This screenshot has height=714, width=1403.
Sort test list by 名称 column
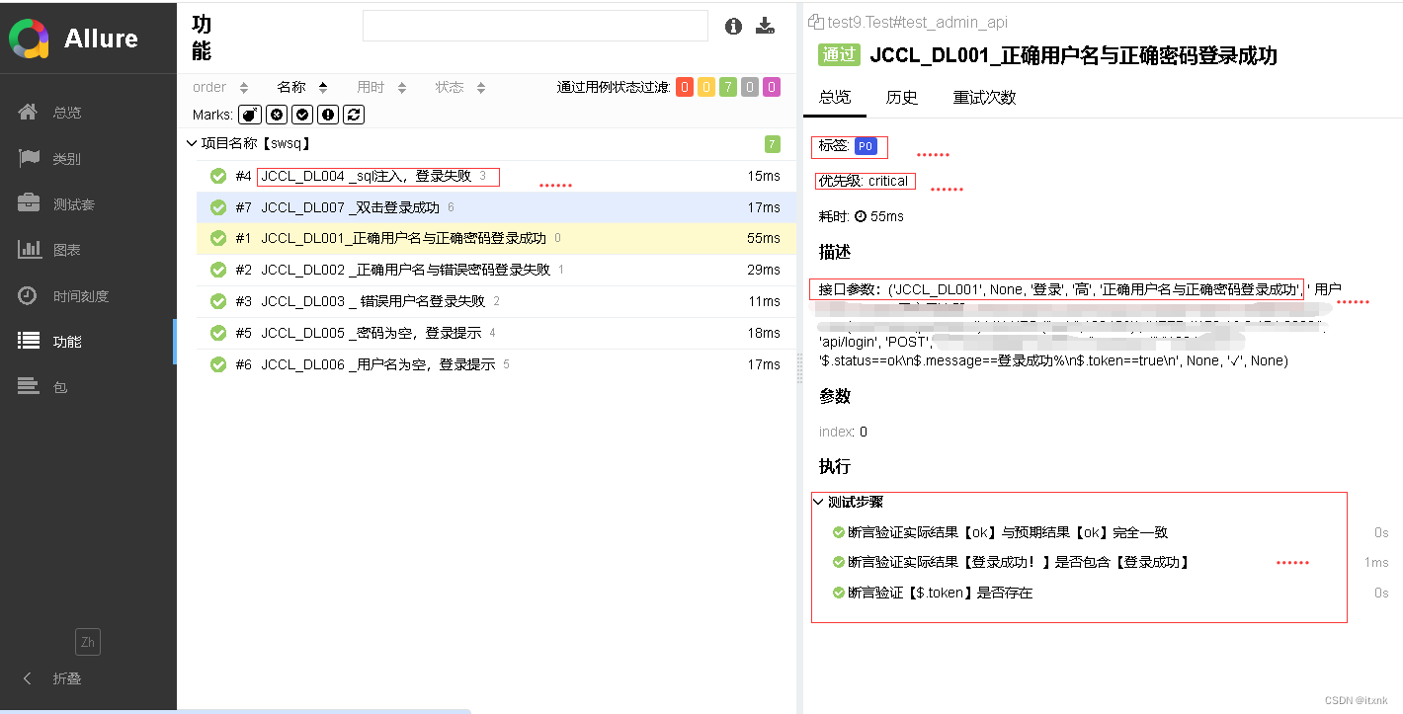point(302,87)
